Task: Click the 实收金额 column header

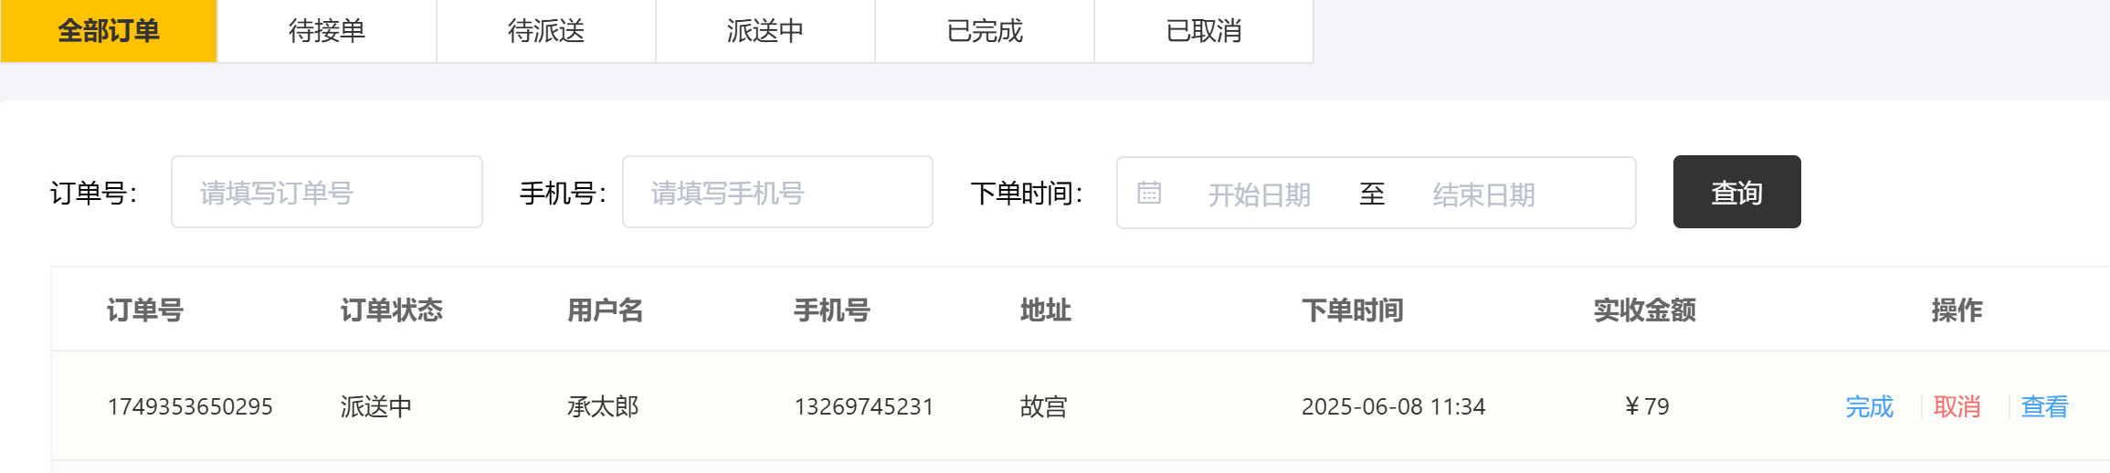Action: (x=1645, y=310)
